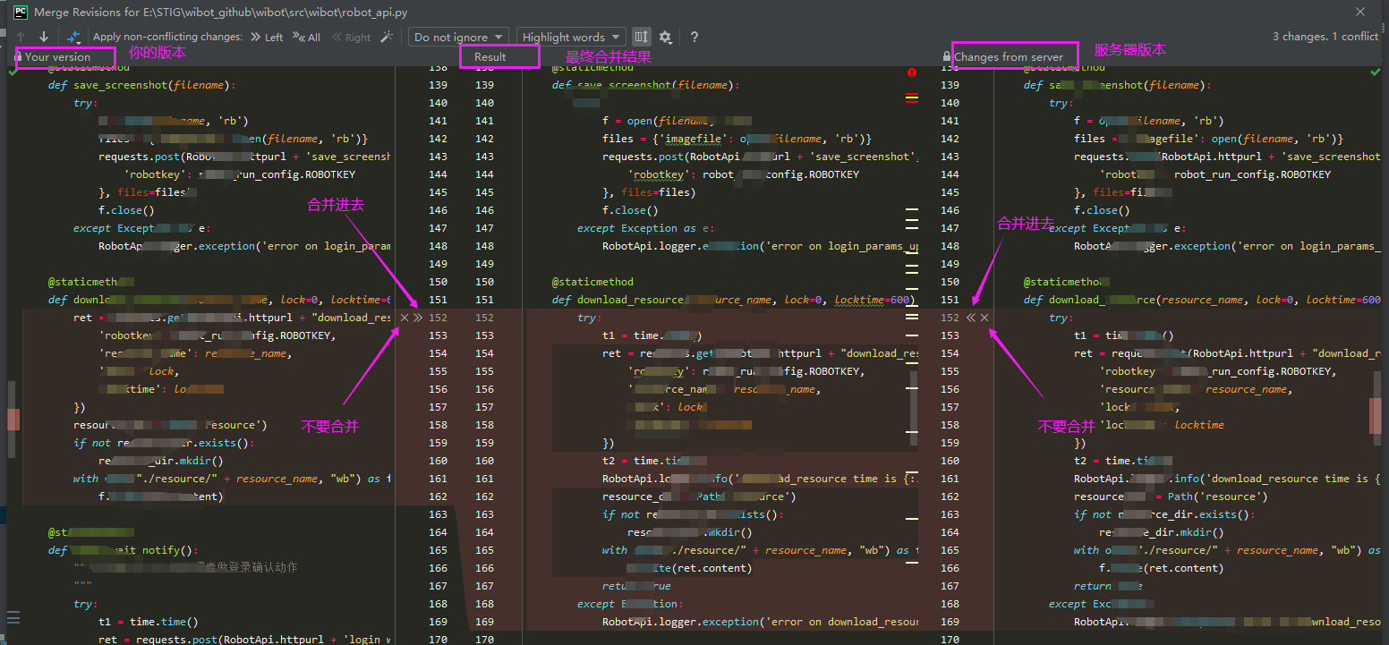
Task: Click 'f.close()' in Changes from server pane
Action: (x=1102, y=210)
